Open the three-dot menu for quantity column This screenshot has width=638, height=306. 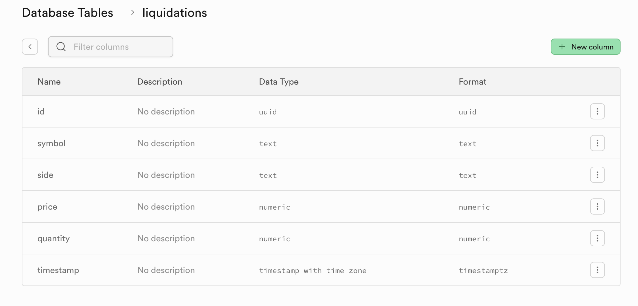(597, 238)
